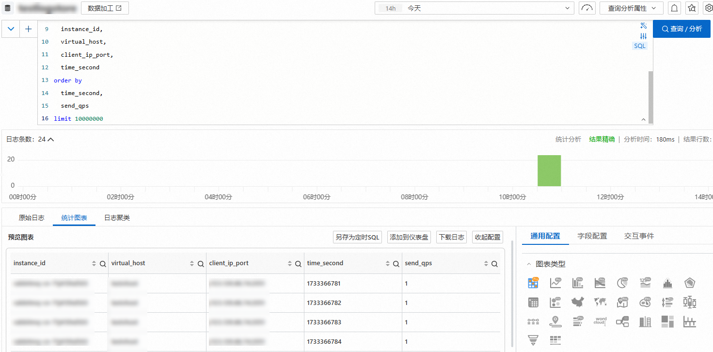
Task: Collapse the 图表类型 section
Action: coord(529,264)
